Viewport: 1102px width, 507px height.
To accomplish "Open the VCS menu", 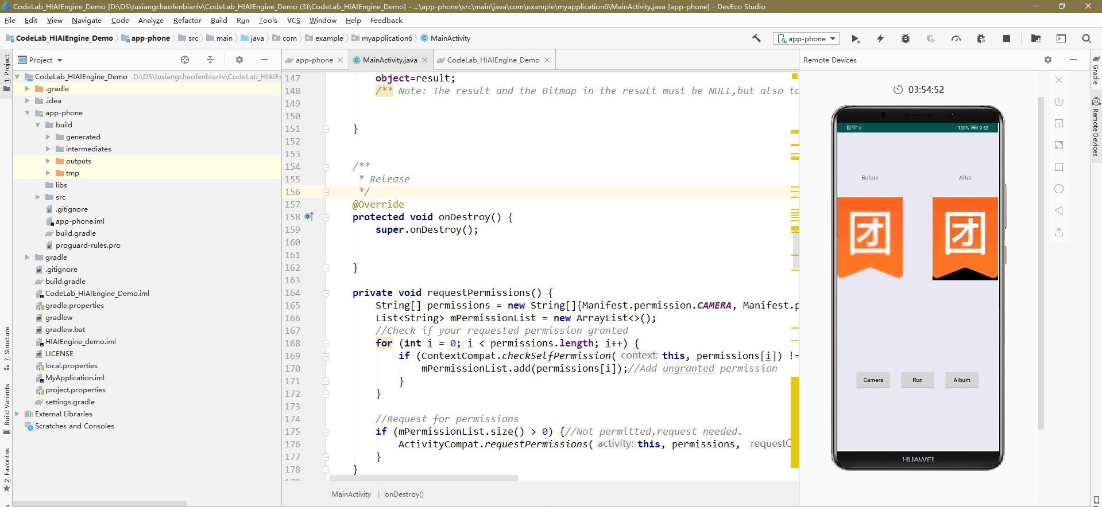I will coord(293,20).
